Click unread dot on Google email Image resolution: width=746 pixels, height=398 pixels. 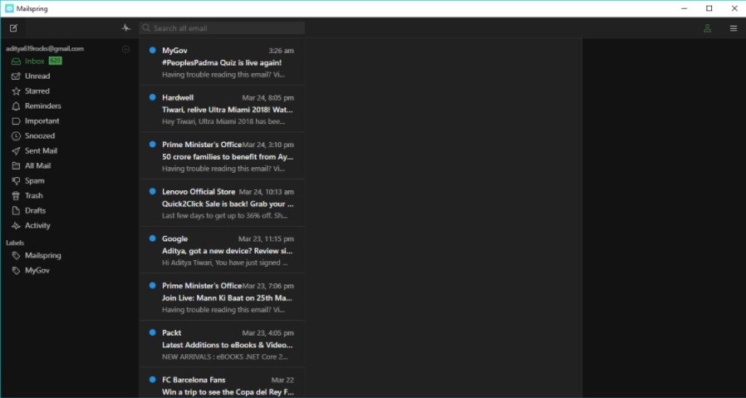[152, 238]
